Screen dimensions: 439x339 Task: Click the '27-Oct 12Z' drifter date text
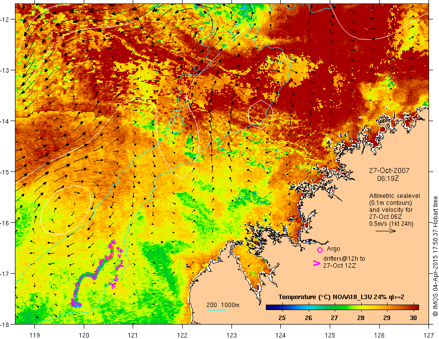tap(340, 266)
